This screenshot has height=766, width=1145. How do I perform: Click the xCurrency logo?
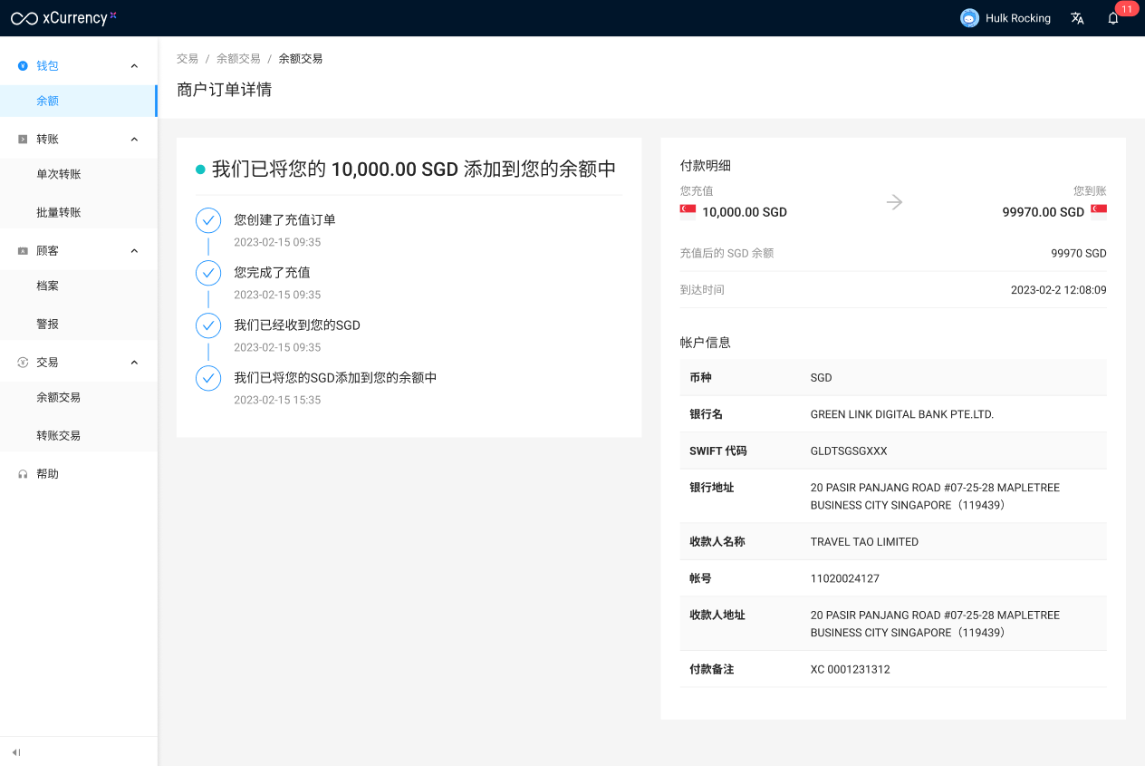click(x=63, y=18)
